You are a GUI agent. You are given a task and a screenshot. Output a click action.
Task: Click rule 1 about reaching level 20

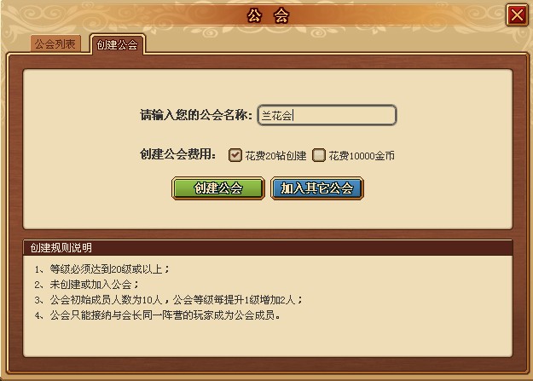pos(101,269)
